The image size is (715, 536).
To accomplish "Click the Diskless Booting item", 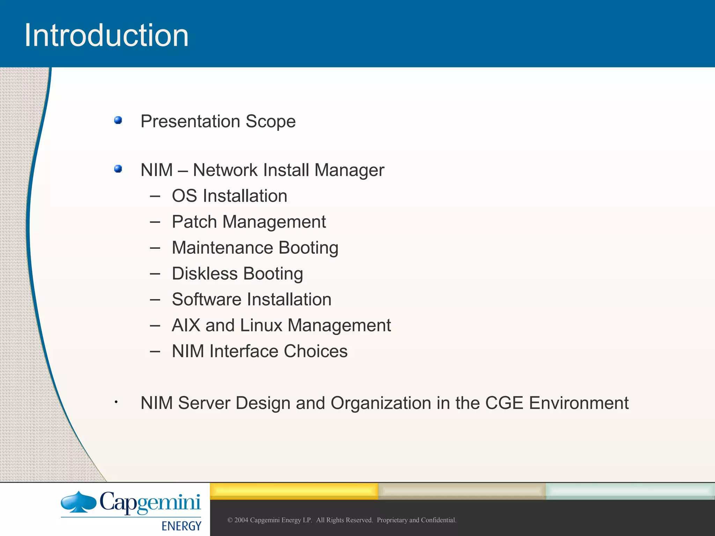I will (237, 274).
